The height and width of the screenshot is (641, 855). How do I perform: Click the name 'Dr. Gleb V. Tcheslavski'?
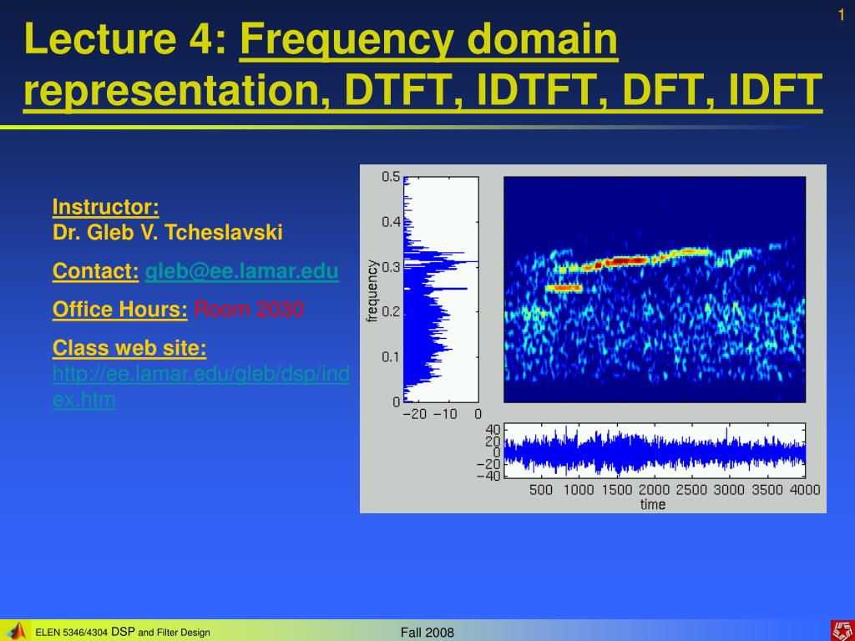[x=167, y=233]
